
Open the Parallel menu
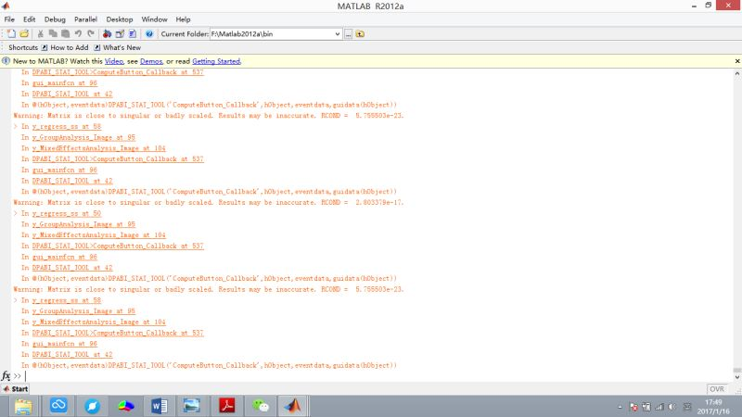[85, 19]
